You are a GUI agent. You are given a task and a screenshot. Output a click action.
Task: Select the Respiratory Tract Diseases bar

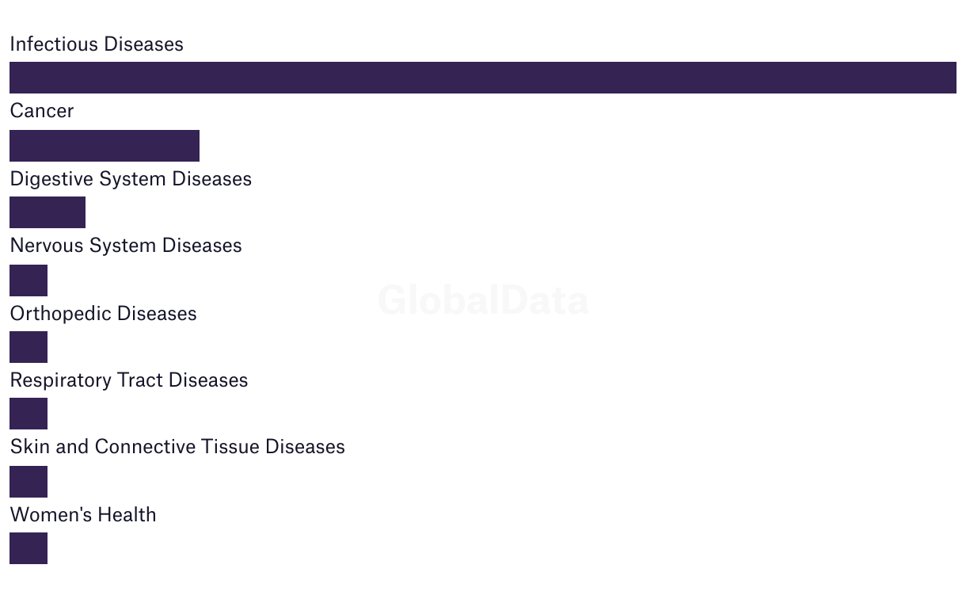(x=29, y=414)
